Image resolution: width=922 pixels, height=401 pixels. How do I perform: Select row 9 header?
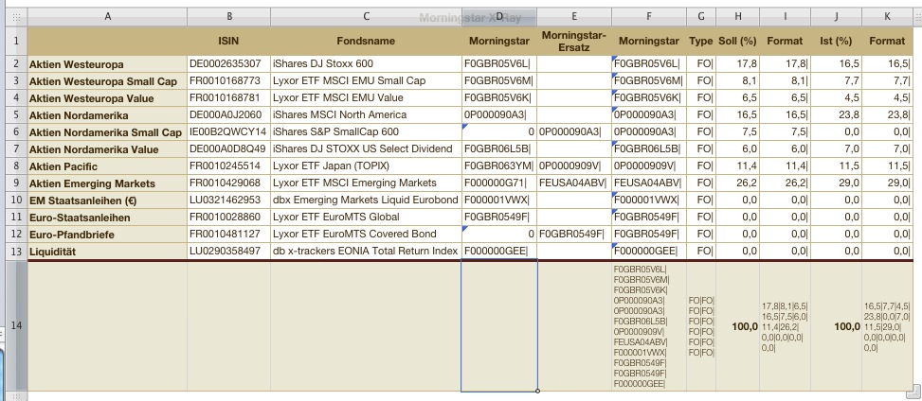coord(13,183)
